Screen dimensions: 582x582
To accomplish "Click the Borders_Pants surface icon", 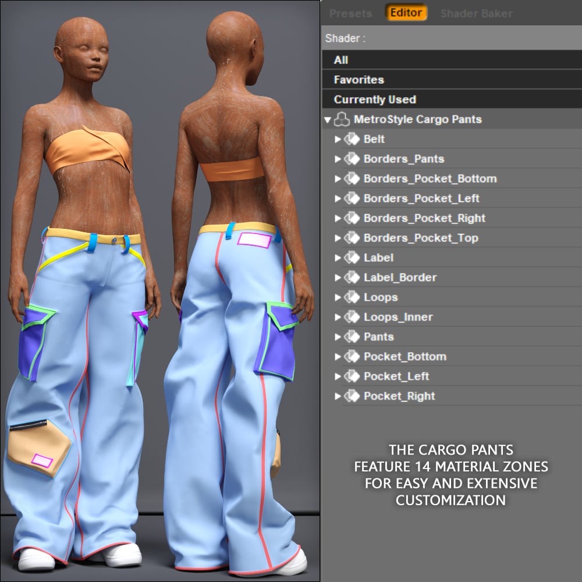I will pos(352,159).
